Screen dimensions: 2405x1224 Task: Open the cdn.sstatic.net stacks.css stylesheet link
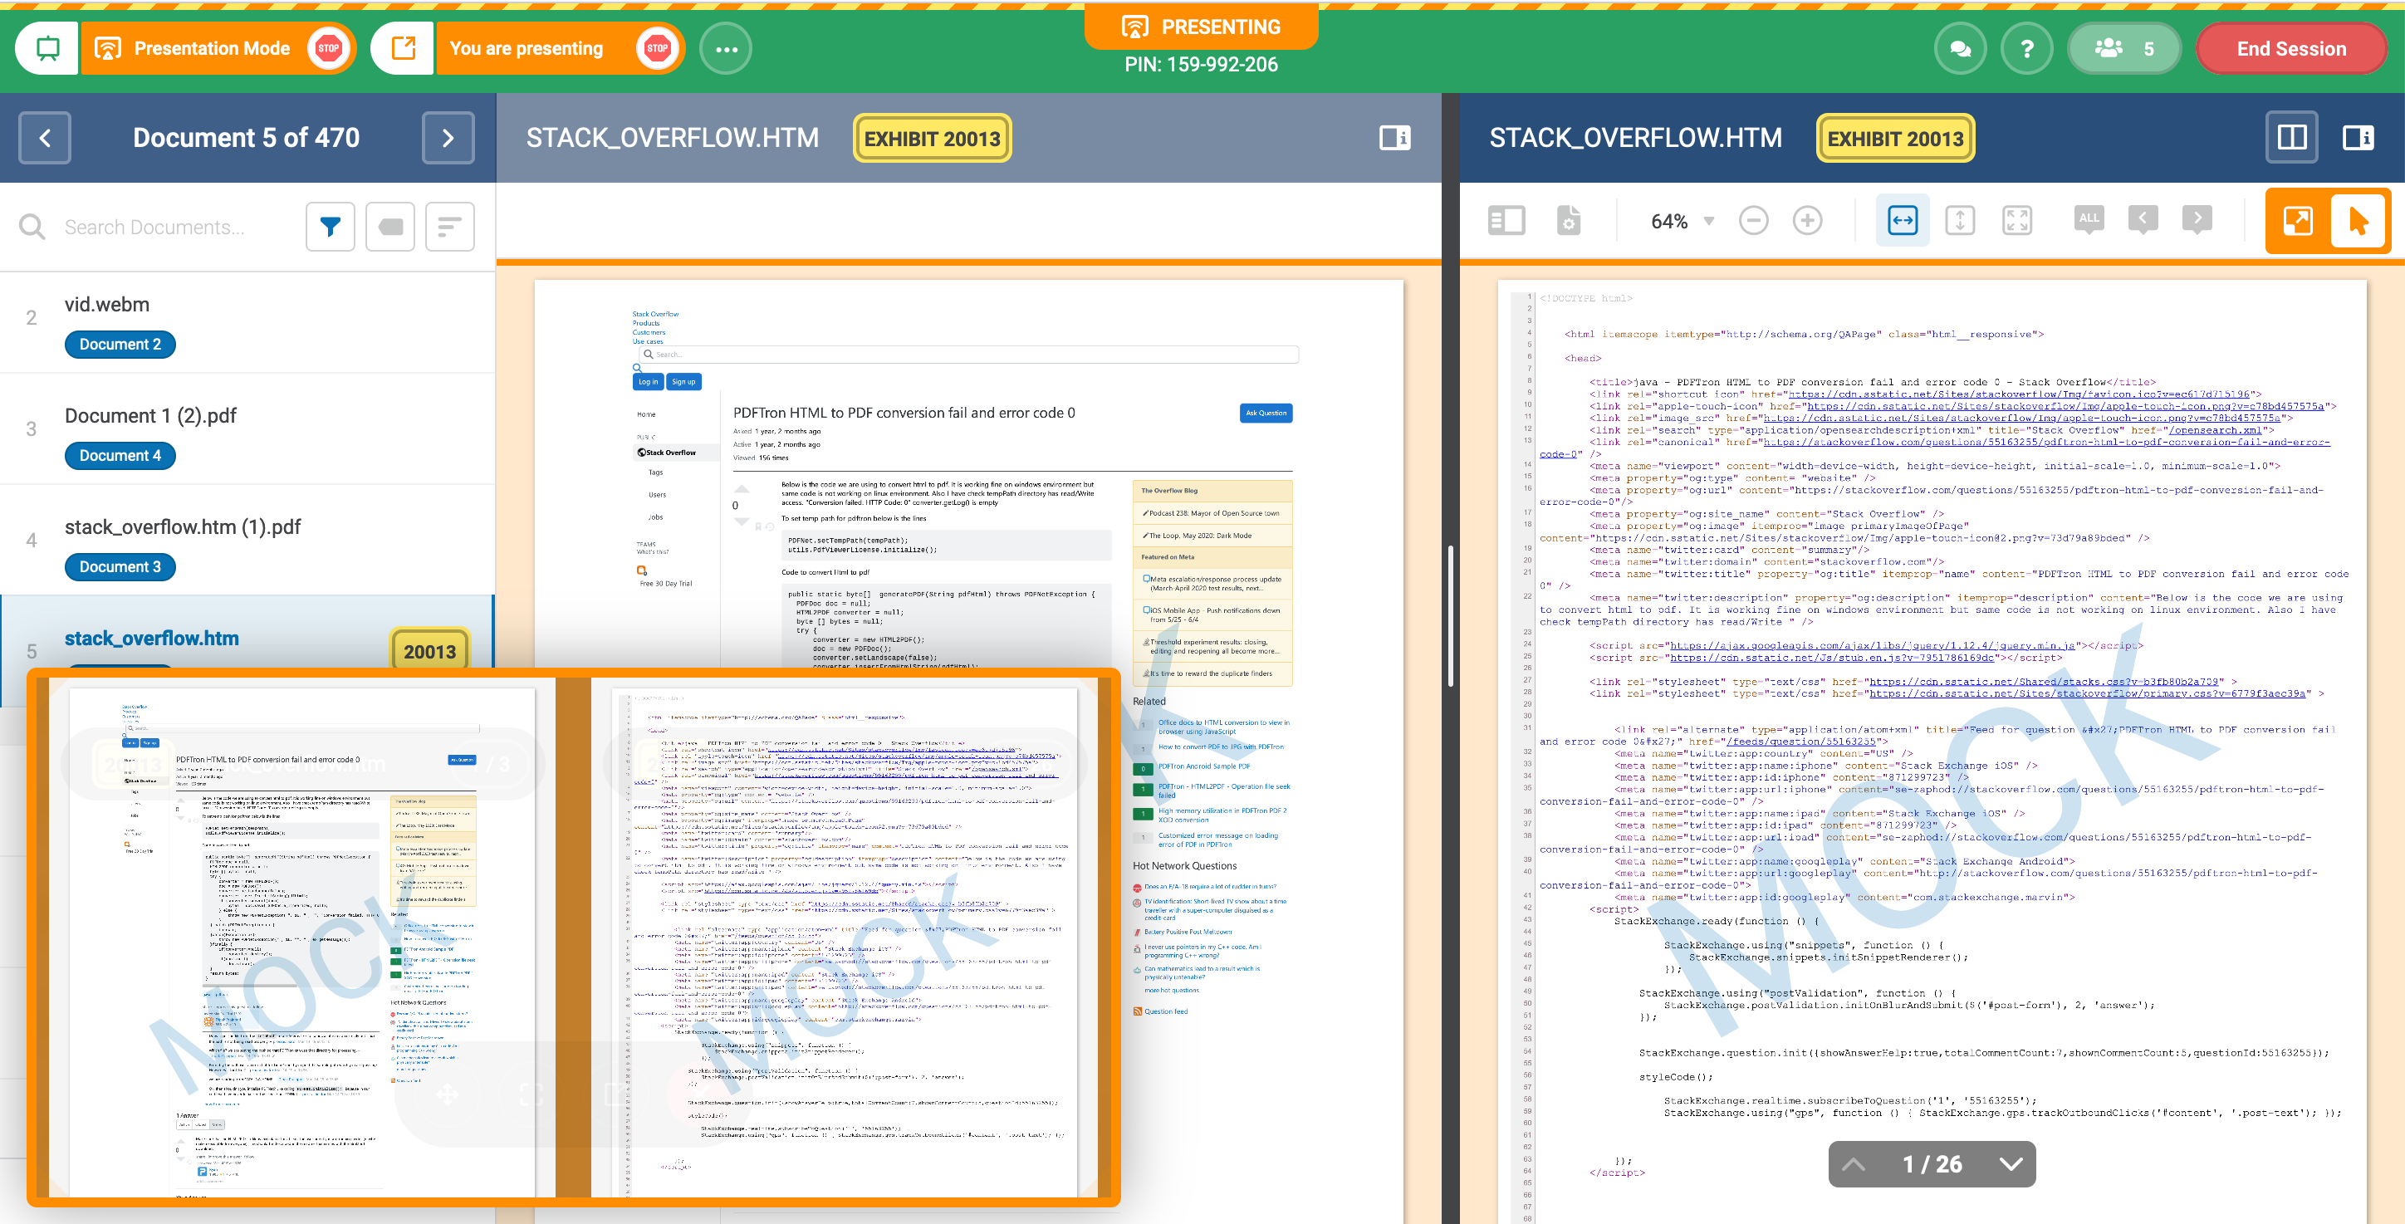[x=2043, y=682]
